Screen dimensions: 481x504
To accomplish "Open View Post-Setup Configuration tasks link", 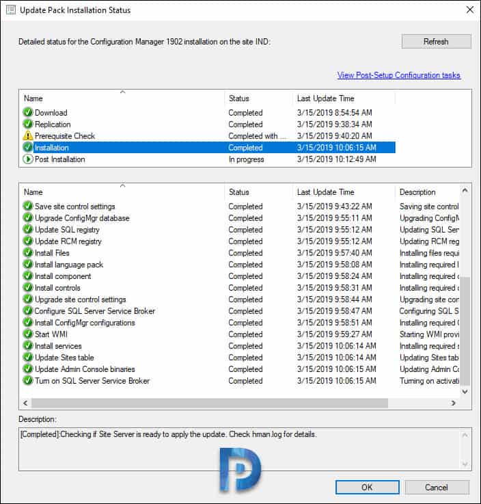I will 399,75.
